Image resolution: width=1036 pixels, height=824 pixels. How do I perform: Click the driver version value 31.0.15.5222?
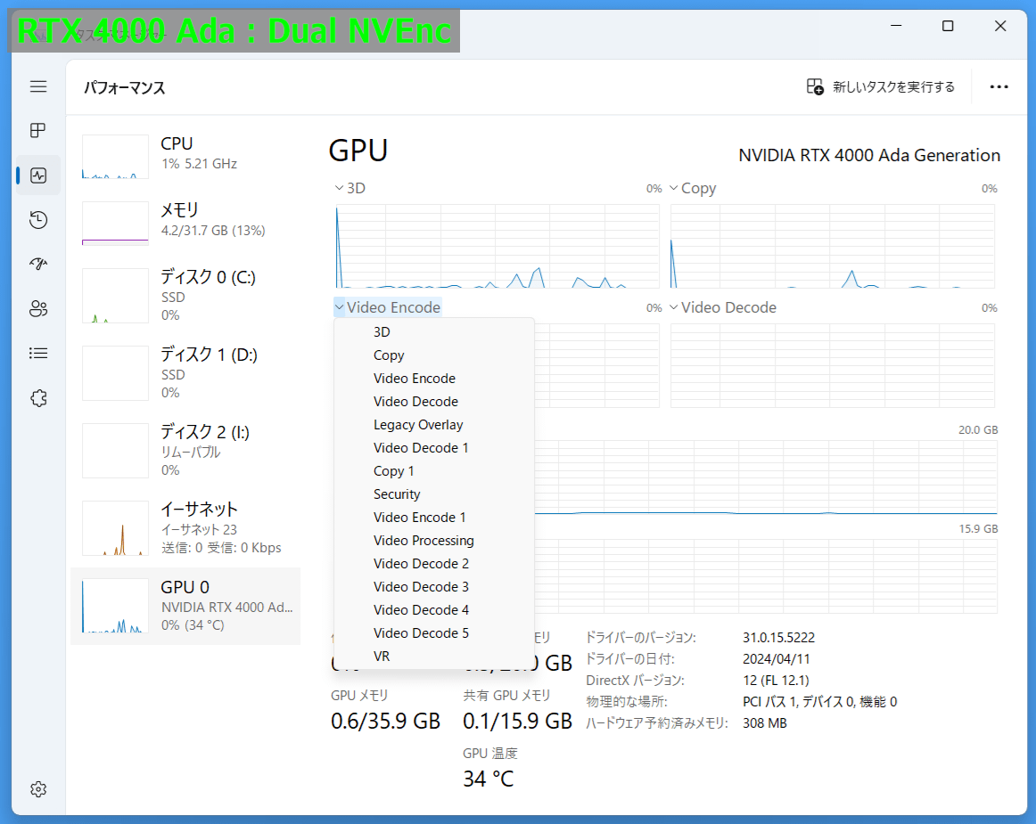click(x=778, y=637)
